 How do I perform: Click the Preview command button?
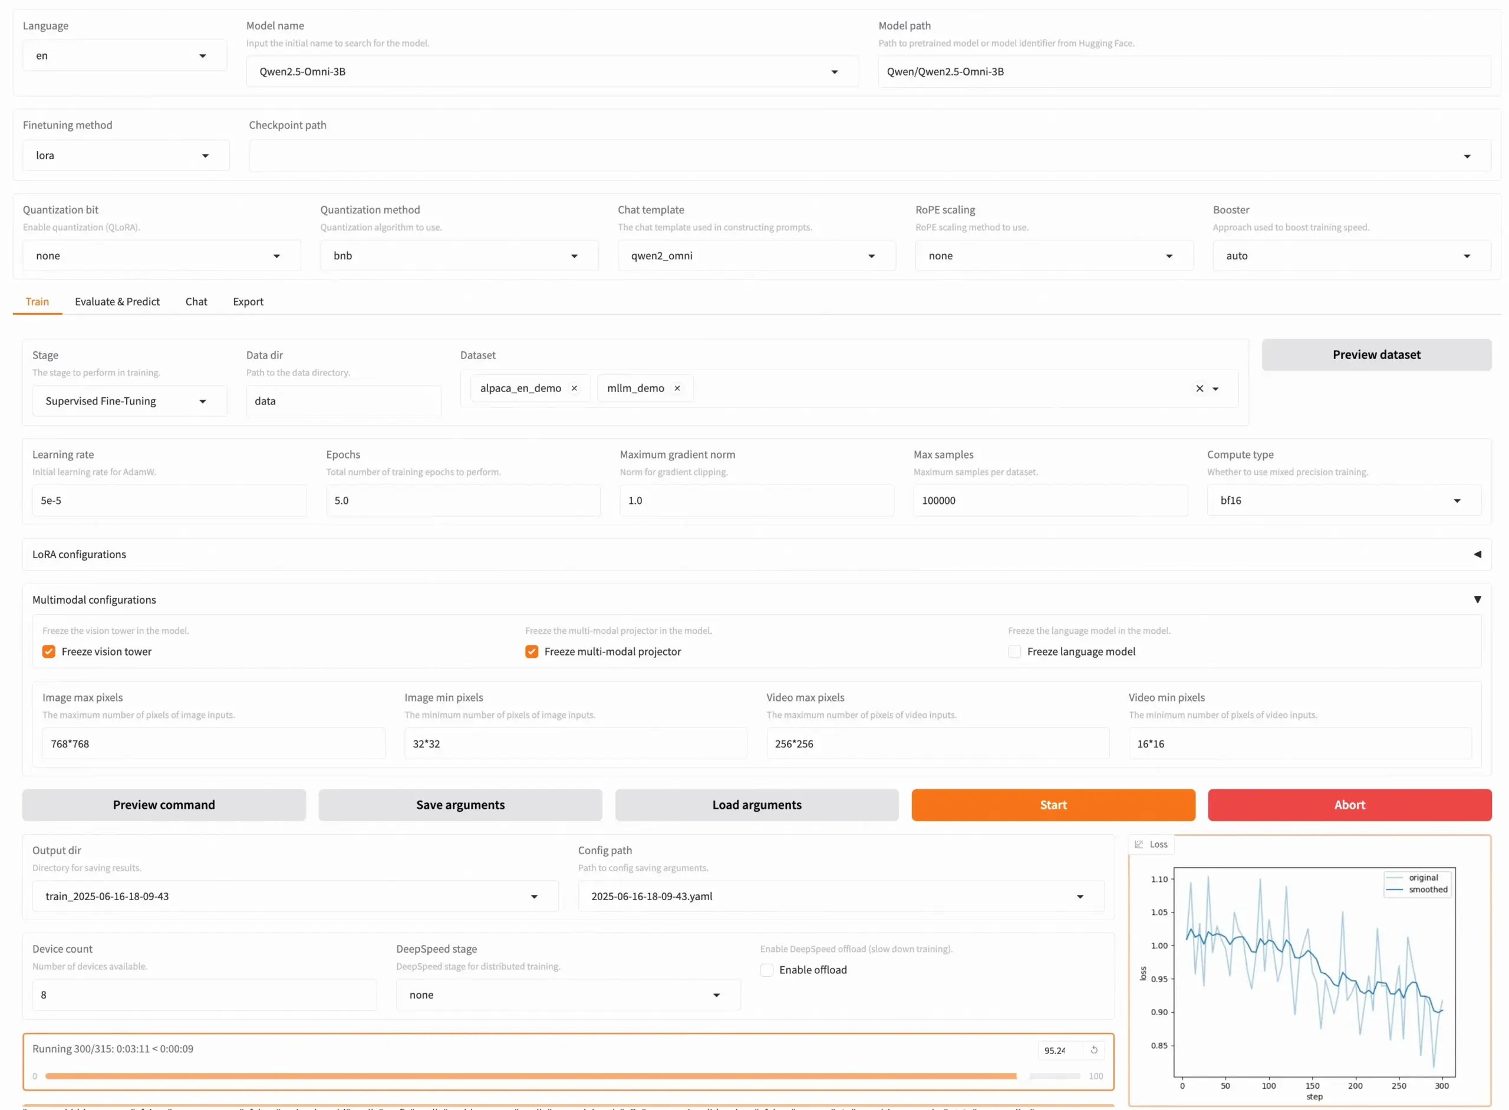click(164, 805)
